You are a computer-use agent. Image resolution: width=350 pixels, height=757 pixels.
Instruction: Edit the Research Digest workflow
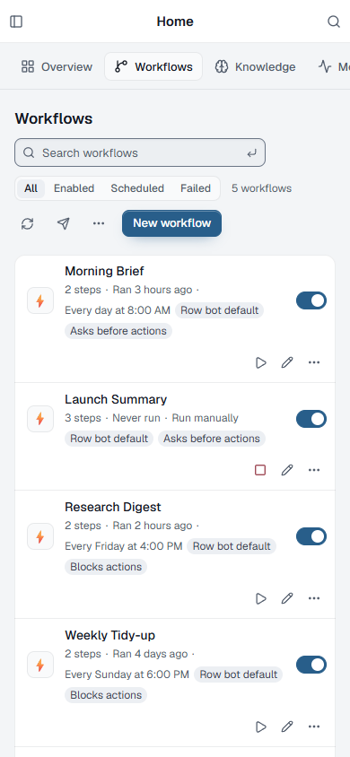click(287, 598)
